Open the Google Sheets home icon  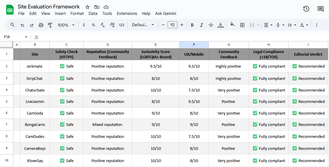pos(10,10)
